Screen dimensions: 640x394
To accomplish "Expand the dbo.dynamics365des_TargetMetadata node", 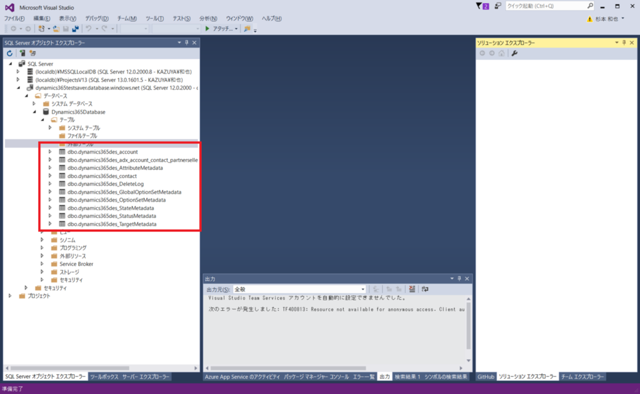I will tap(50, 224).
